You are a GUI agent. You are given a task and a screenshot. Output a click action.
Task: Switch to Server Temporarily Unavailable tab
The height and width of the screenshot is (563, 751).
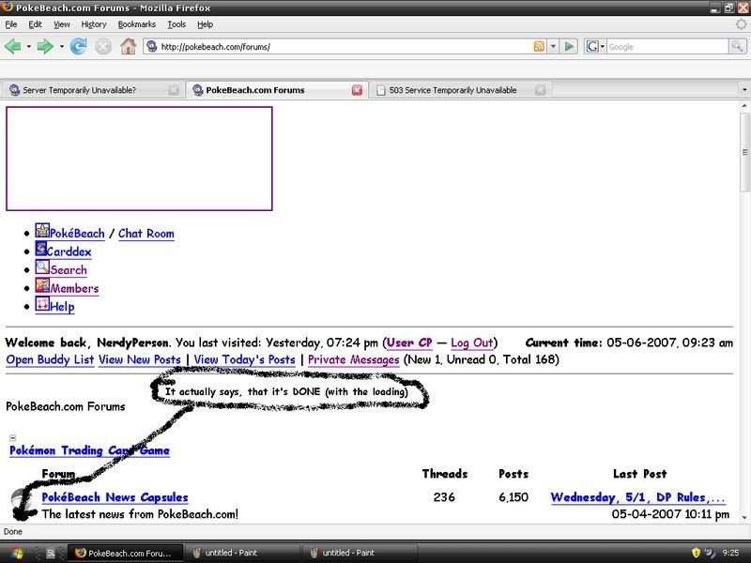(x=91, y=90)
